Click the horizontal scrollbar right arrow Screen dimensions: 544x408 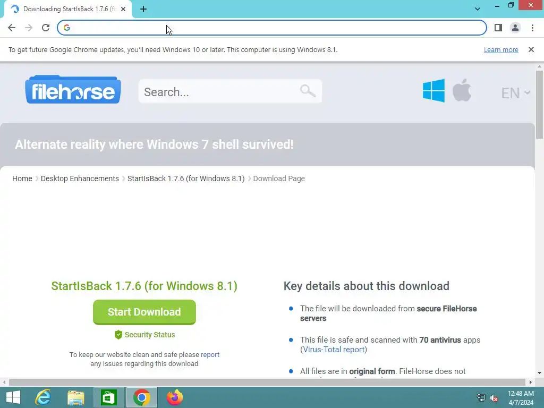pos(531,382)
